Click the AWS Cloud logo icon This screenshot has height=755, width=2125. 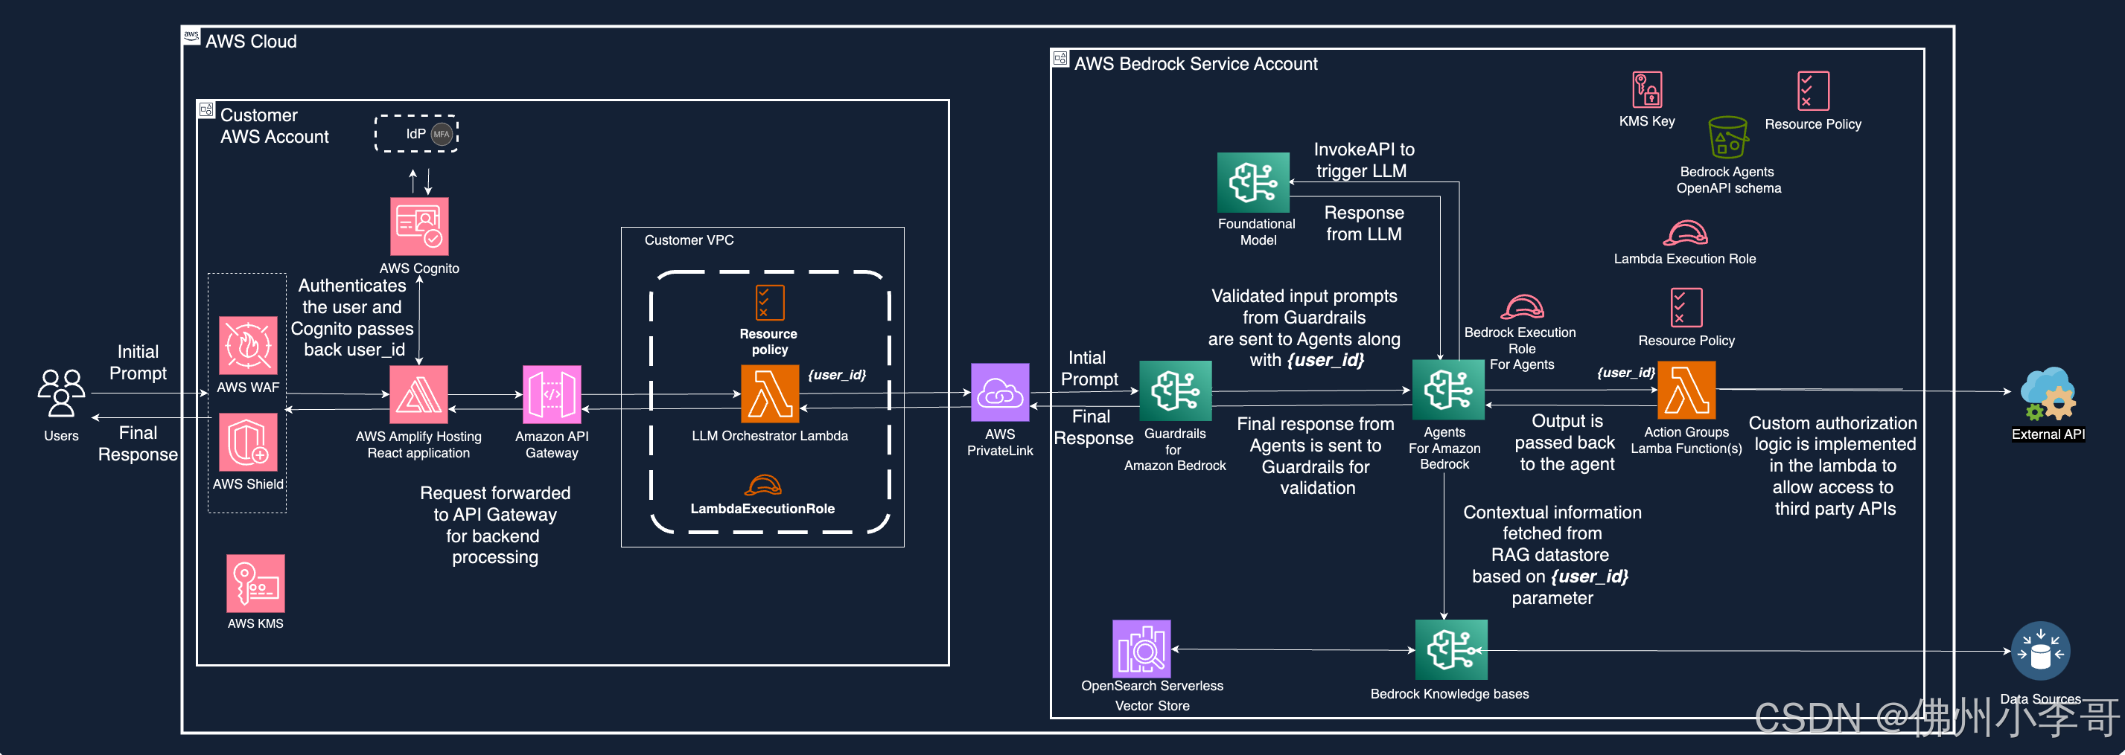(x=191, y=36)
